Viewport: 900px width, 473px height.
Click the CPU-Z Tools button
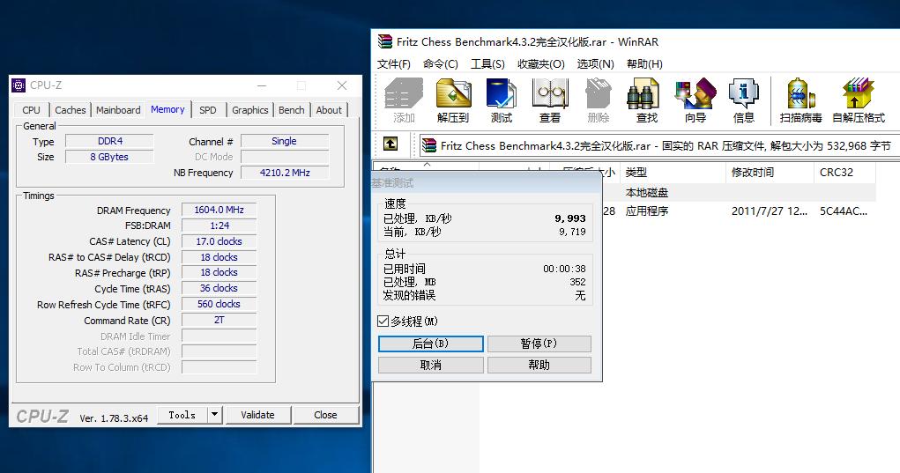[x=182, y=415]
